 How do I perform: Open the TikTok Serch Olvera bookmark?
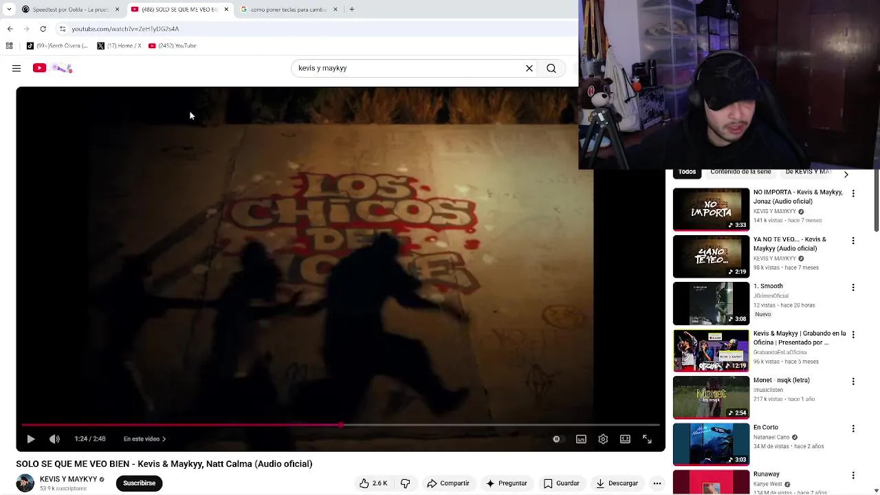coord(57,45)
